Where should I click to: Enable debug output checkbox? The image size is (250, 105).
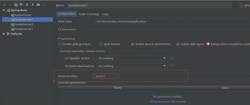tap(60, 44)
